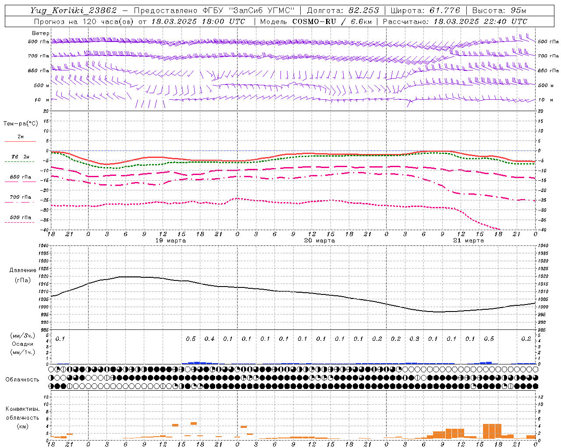Click the "700 гПа" temperature legend entry

tap(21, 197)
